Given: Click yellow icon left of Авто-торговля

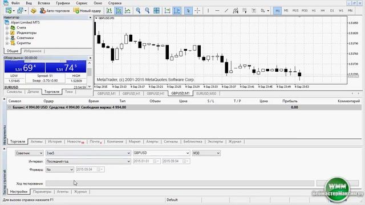Looking at the screenshot, I should coord(34,11).
